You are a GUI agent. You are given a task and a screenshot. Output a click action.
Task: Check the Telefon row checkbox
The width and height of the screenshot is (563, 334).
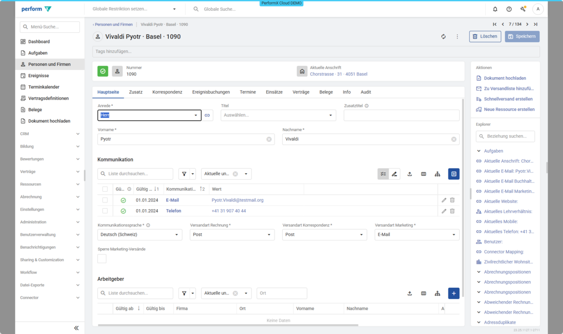pyautogui.click(x=105, y=211)
